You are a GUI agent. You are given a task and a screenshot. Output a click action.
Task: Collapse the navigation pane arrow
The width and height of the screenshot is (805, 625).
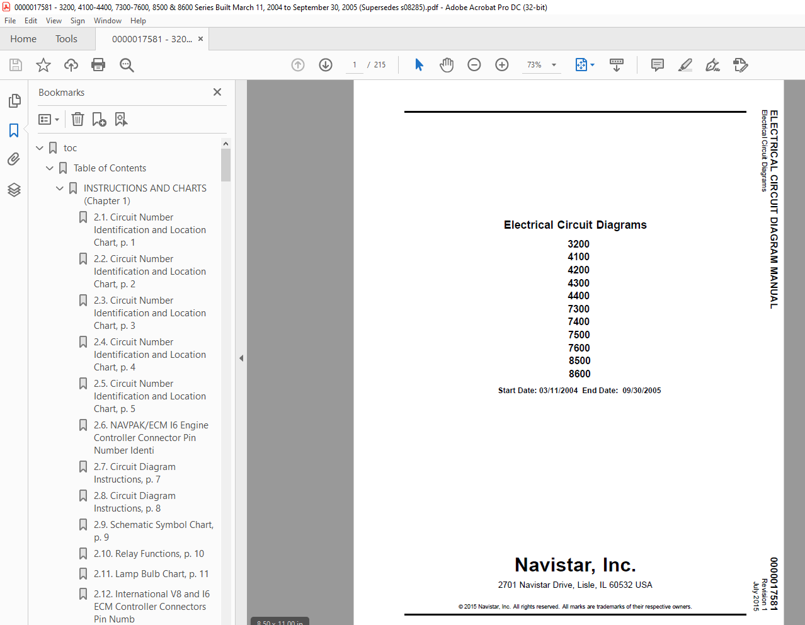[241, 358]
